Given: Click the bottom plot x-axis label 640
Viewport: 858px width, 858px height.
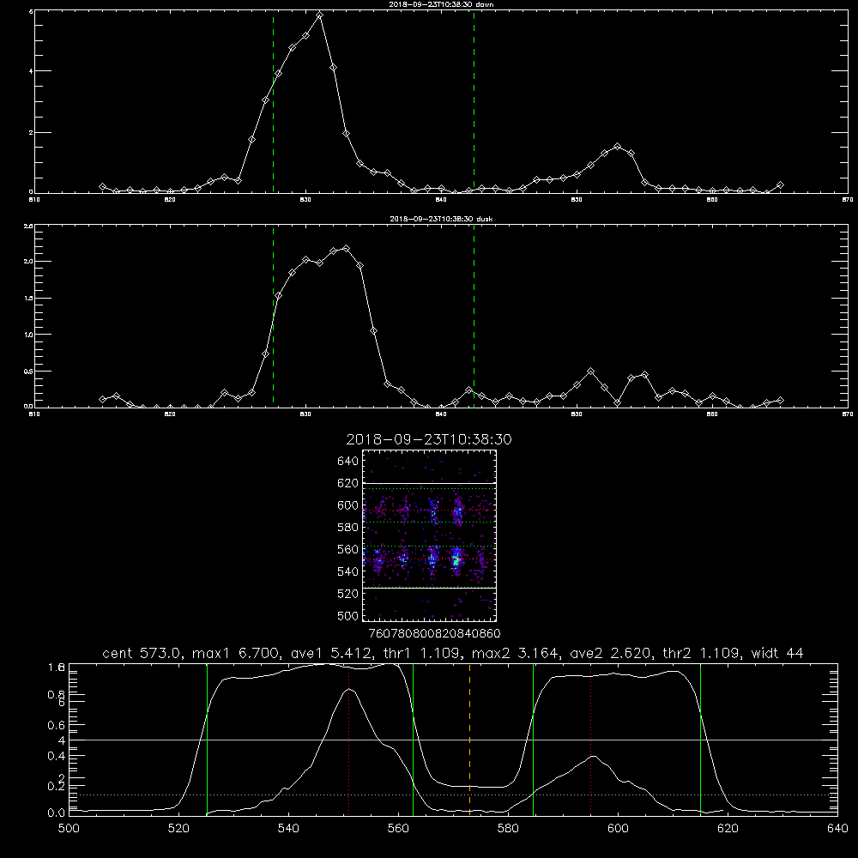Looking at the screenshot, I should [837, 829].
